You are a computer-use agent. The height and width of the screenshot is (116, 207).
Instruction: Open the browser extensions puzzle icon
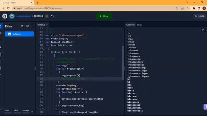point(194,8)
